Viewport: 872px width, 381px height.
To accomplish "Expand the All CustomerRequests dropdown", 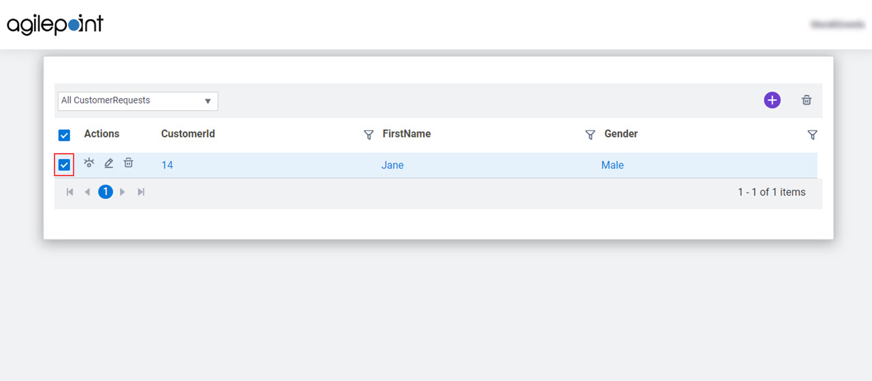I will [x=138, y=101].
